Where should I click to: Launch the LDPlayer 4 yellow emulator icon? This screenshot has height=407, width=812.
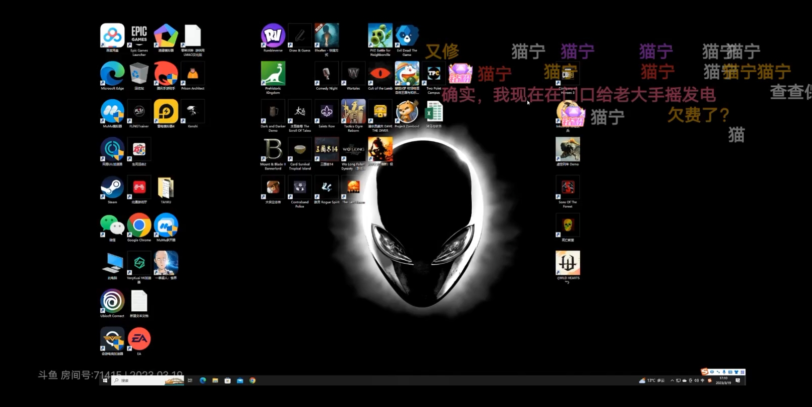coord(166,114)
